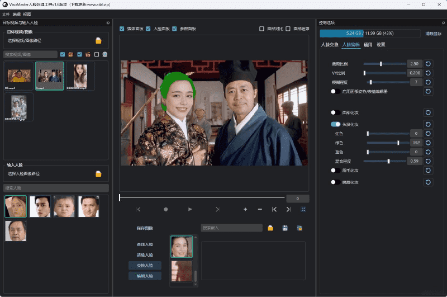Image resolution: width=447 pixels, height=297 pixels.
Task: Click the floppy disk save embeddings icon
Action: click(285, 228)
